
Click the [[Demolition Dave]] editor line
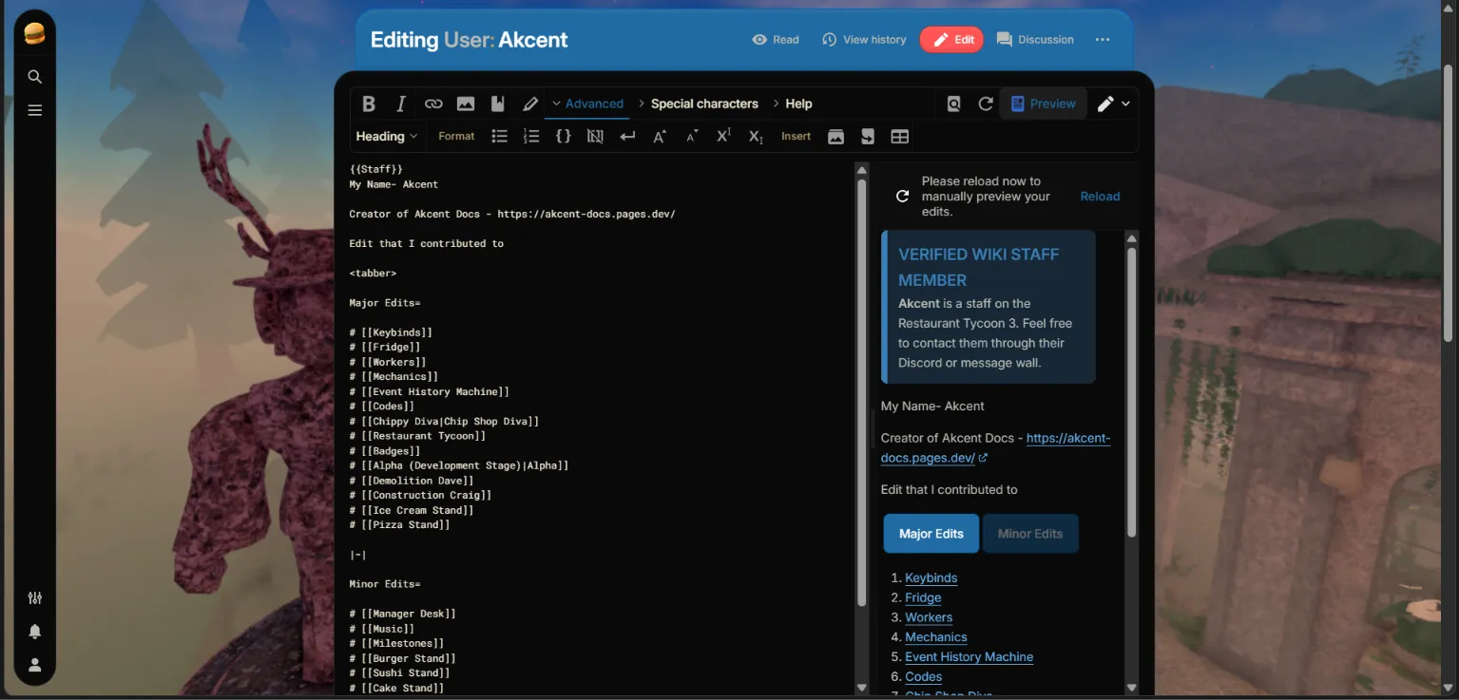(412, 481)
